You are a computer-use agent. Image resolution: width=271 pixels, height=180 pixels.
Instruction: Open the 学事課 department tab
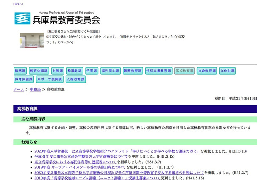pos(91,71)
